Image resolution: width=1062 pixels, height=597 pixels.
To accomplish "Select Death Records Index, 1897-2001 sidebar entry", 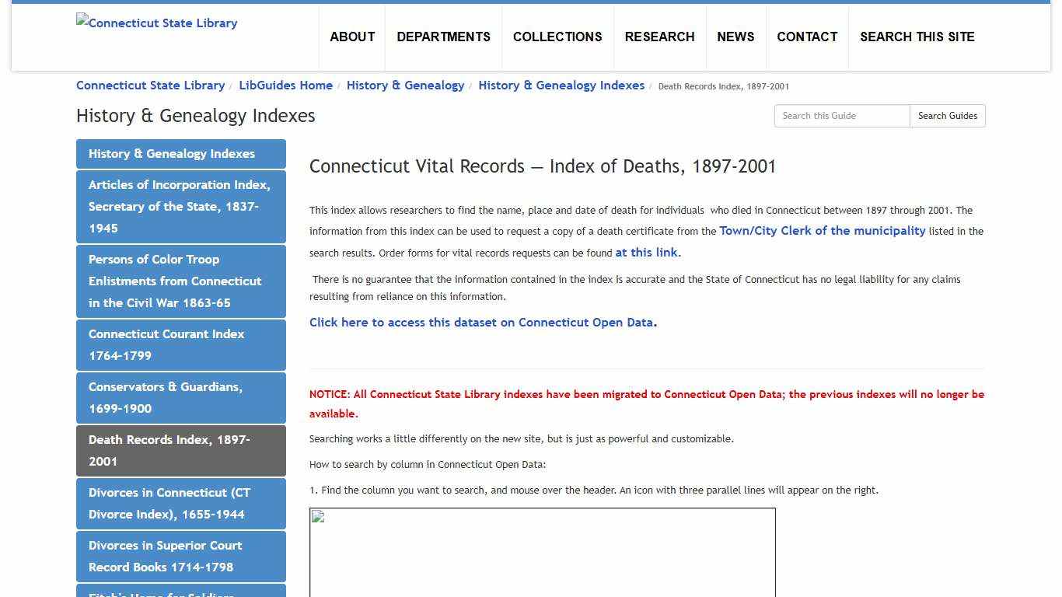I will [x=180, y=450].
